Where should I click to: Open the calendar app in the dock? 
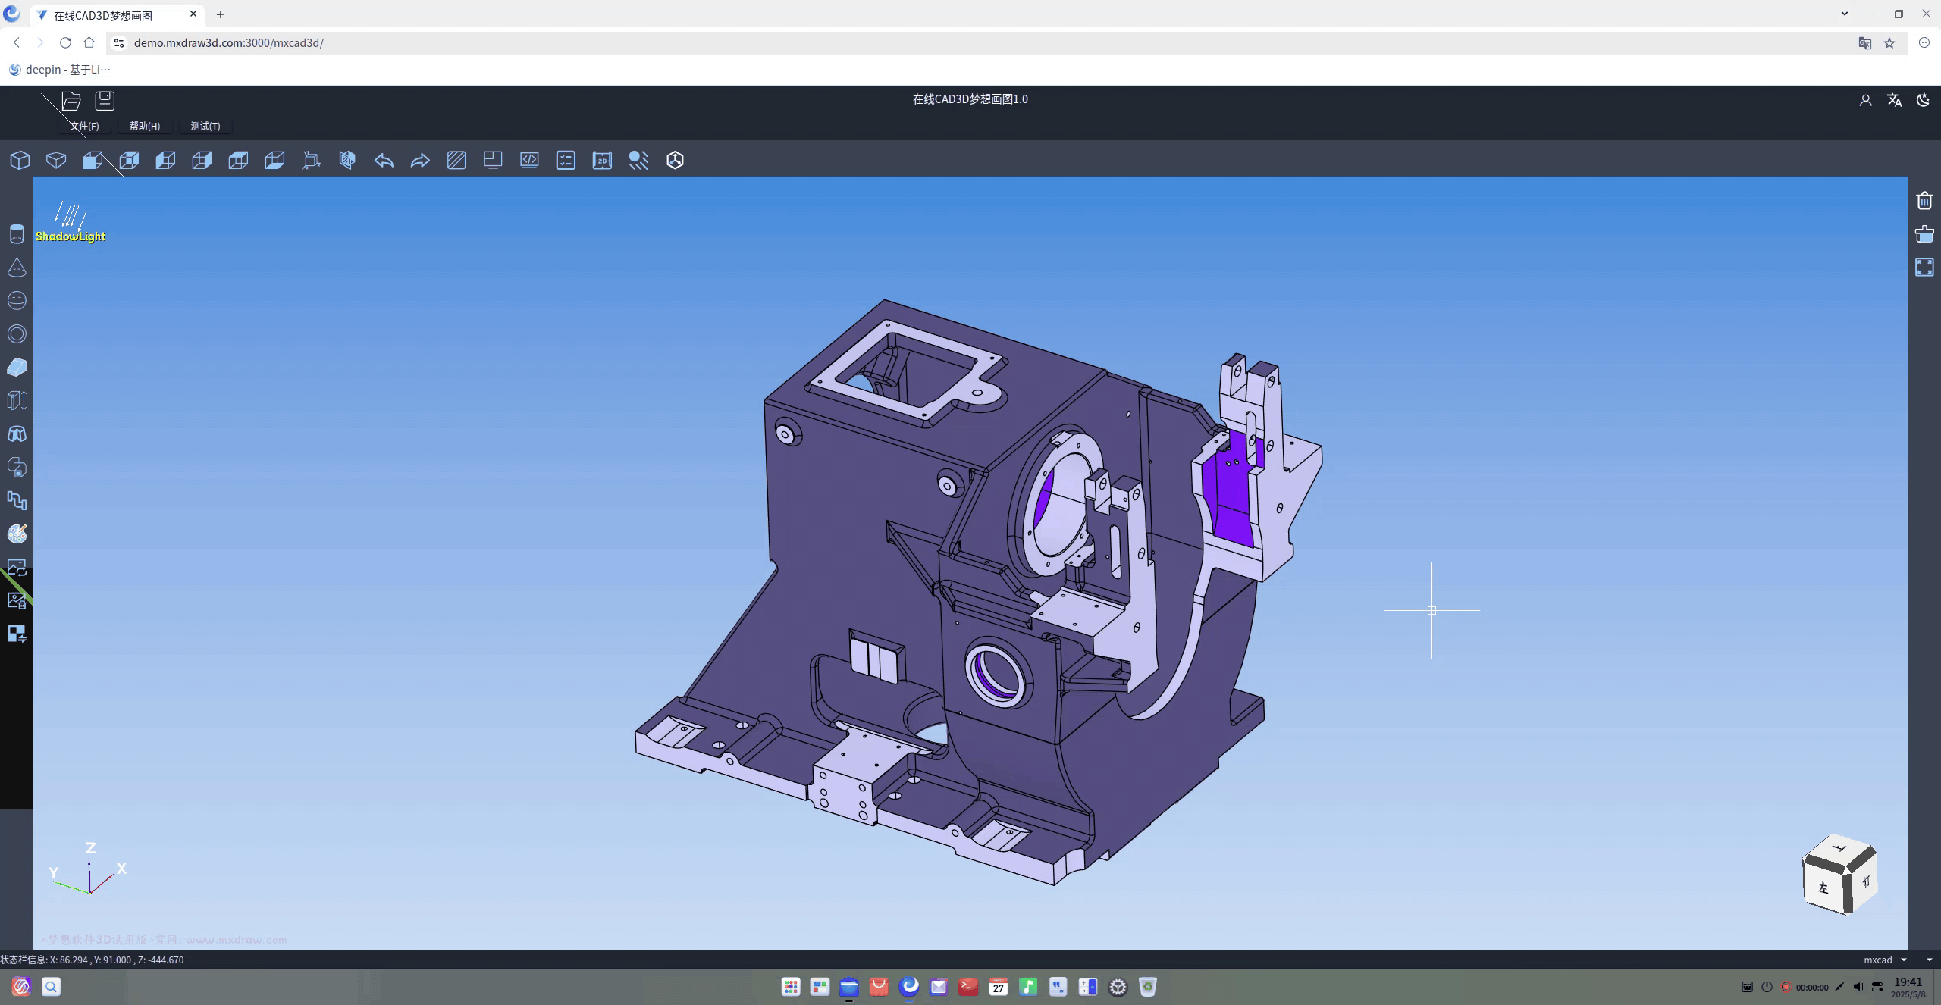pyautogui.click(x=999, y=987)
